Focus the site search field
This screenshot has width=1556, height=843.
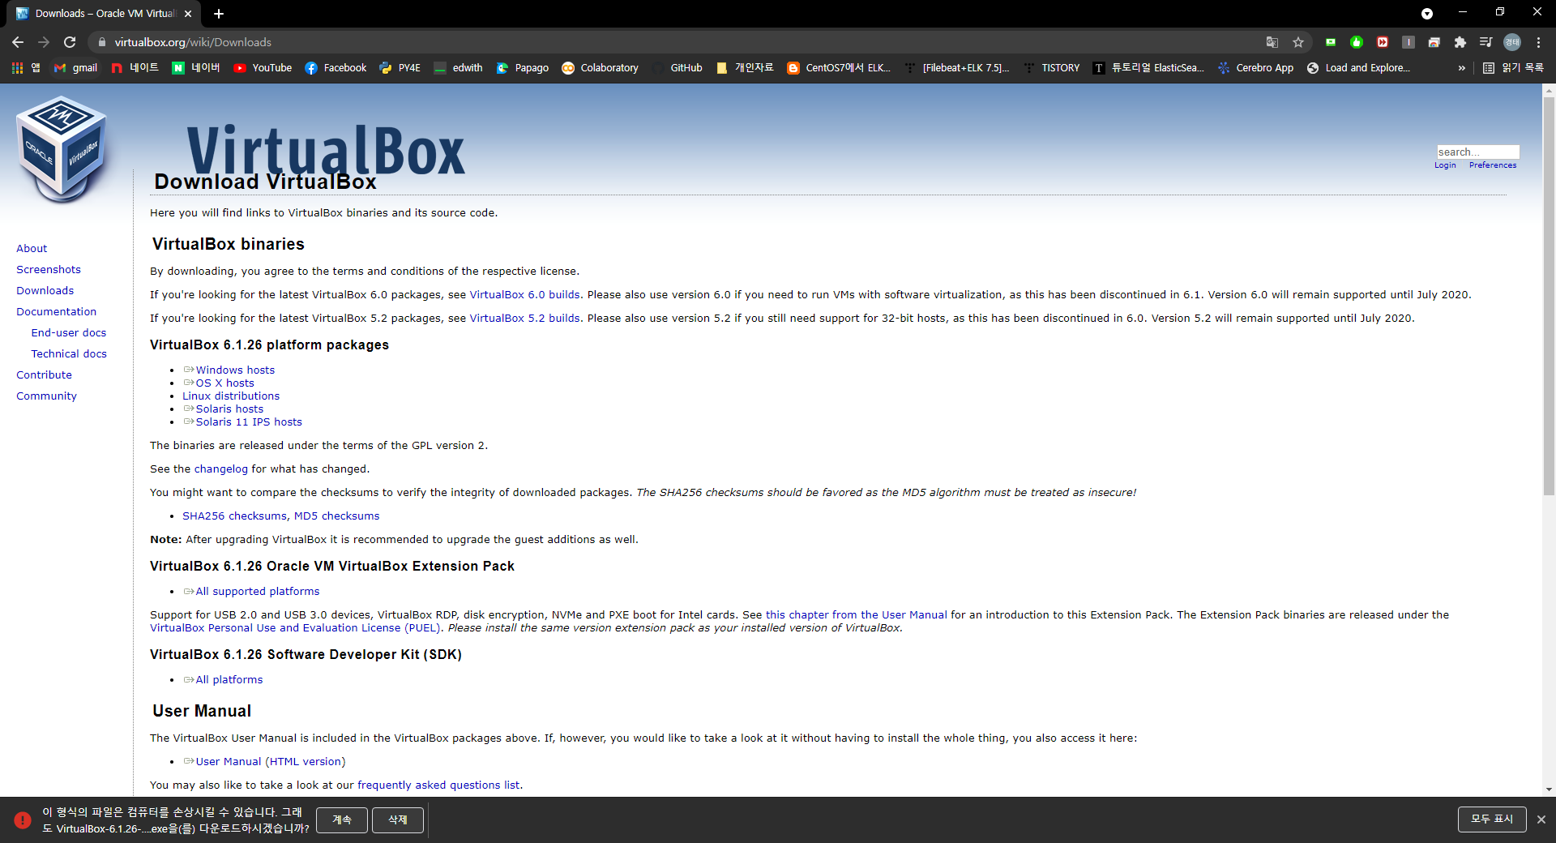1477,152
